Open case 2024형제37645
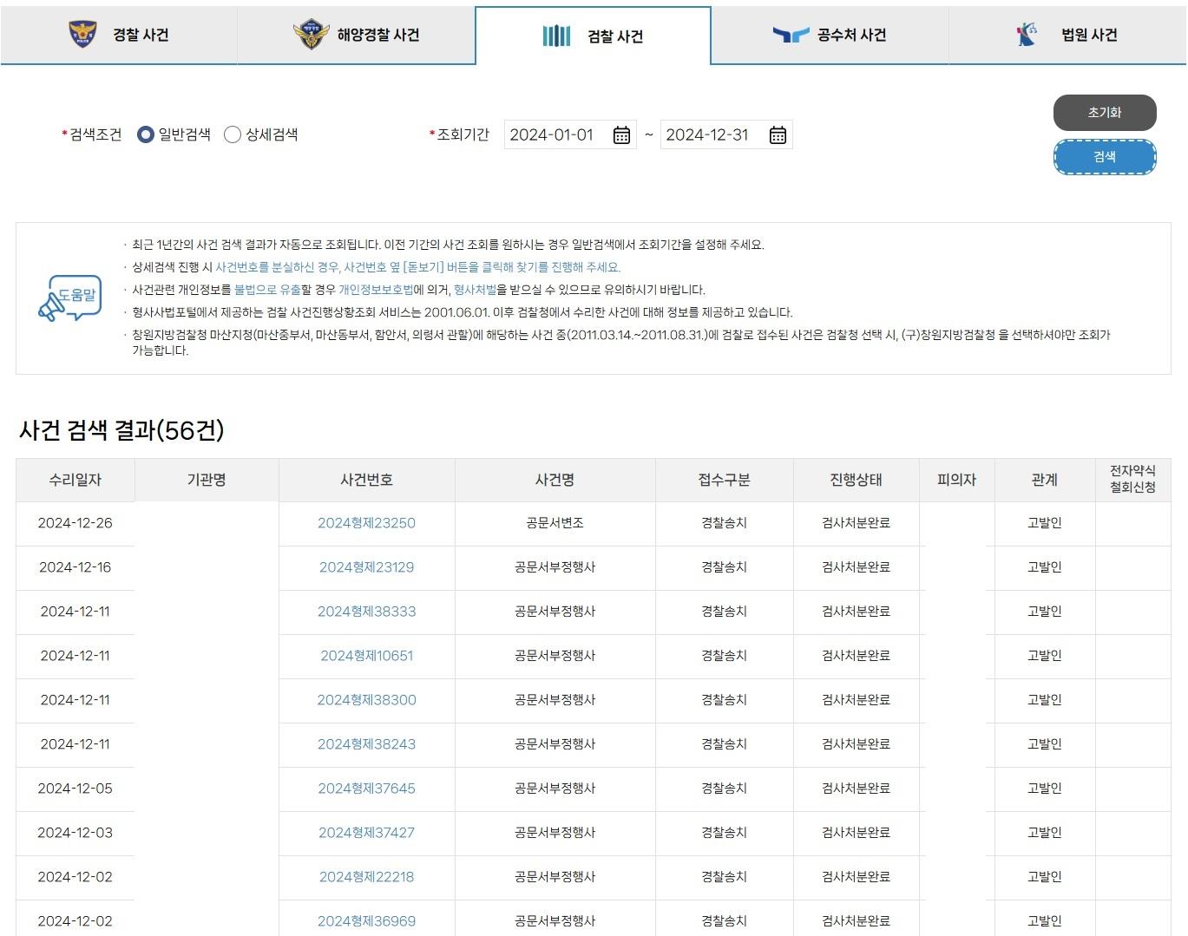Image resolution: width=1188 pixels, height=936 pixels. click(366, 789)
